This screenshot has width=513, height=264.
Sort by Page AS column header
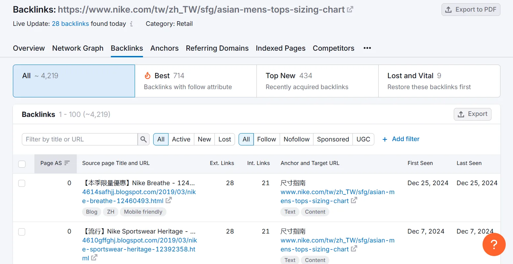pos(55,163)
